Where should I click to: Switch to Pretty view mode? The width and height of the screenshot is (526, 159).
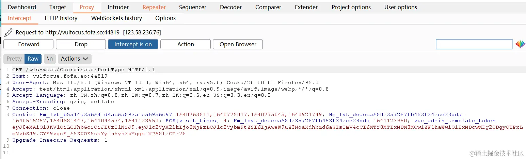14,59
